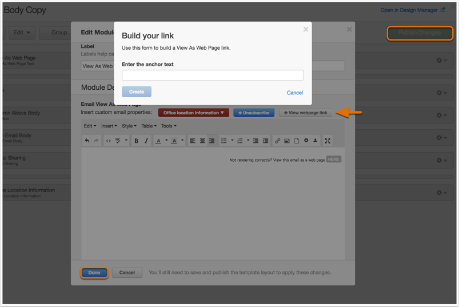This screenshot has height=307, width=459.
Task: Open the editor Edit menu
Action: pos(90,126)
